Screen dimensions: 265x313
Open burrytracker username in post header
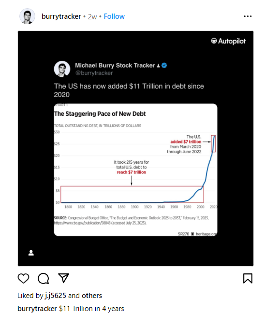coord(61,16)
